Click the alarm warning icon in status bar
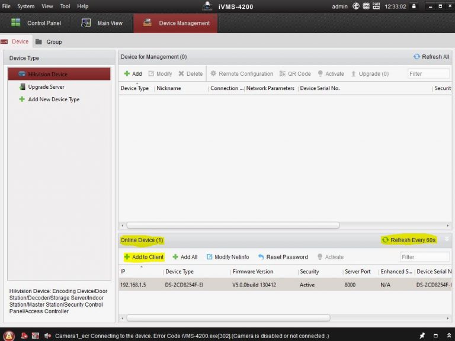Screen dimensions: 455x341 [9, 336]
